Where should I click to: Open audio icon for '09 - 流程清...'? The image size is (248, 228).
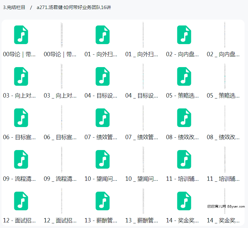coord(21,159)
